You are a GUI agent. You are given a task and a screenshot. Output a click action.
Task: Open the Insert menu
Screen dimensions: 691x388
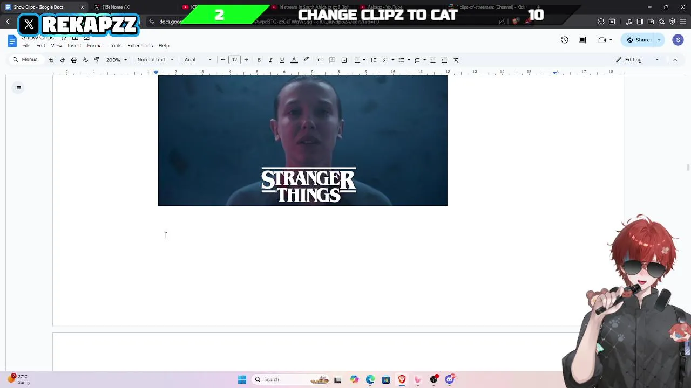74,46
